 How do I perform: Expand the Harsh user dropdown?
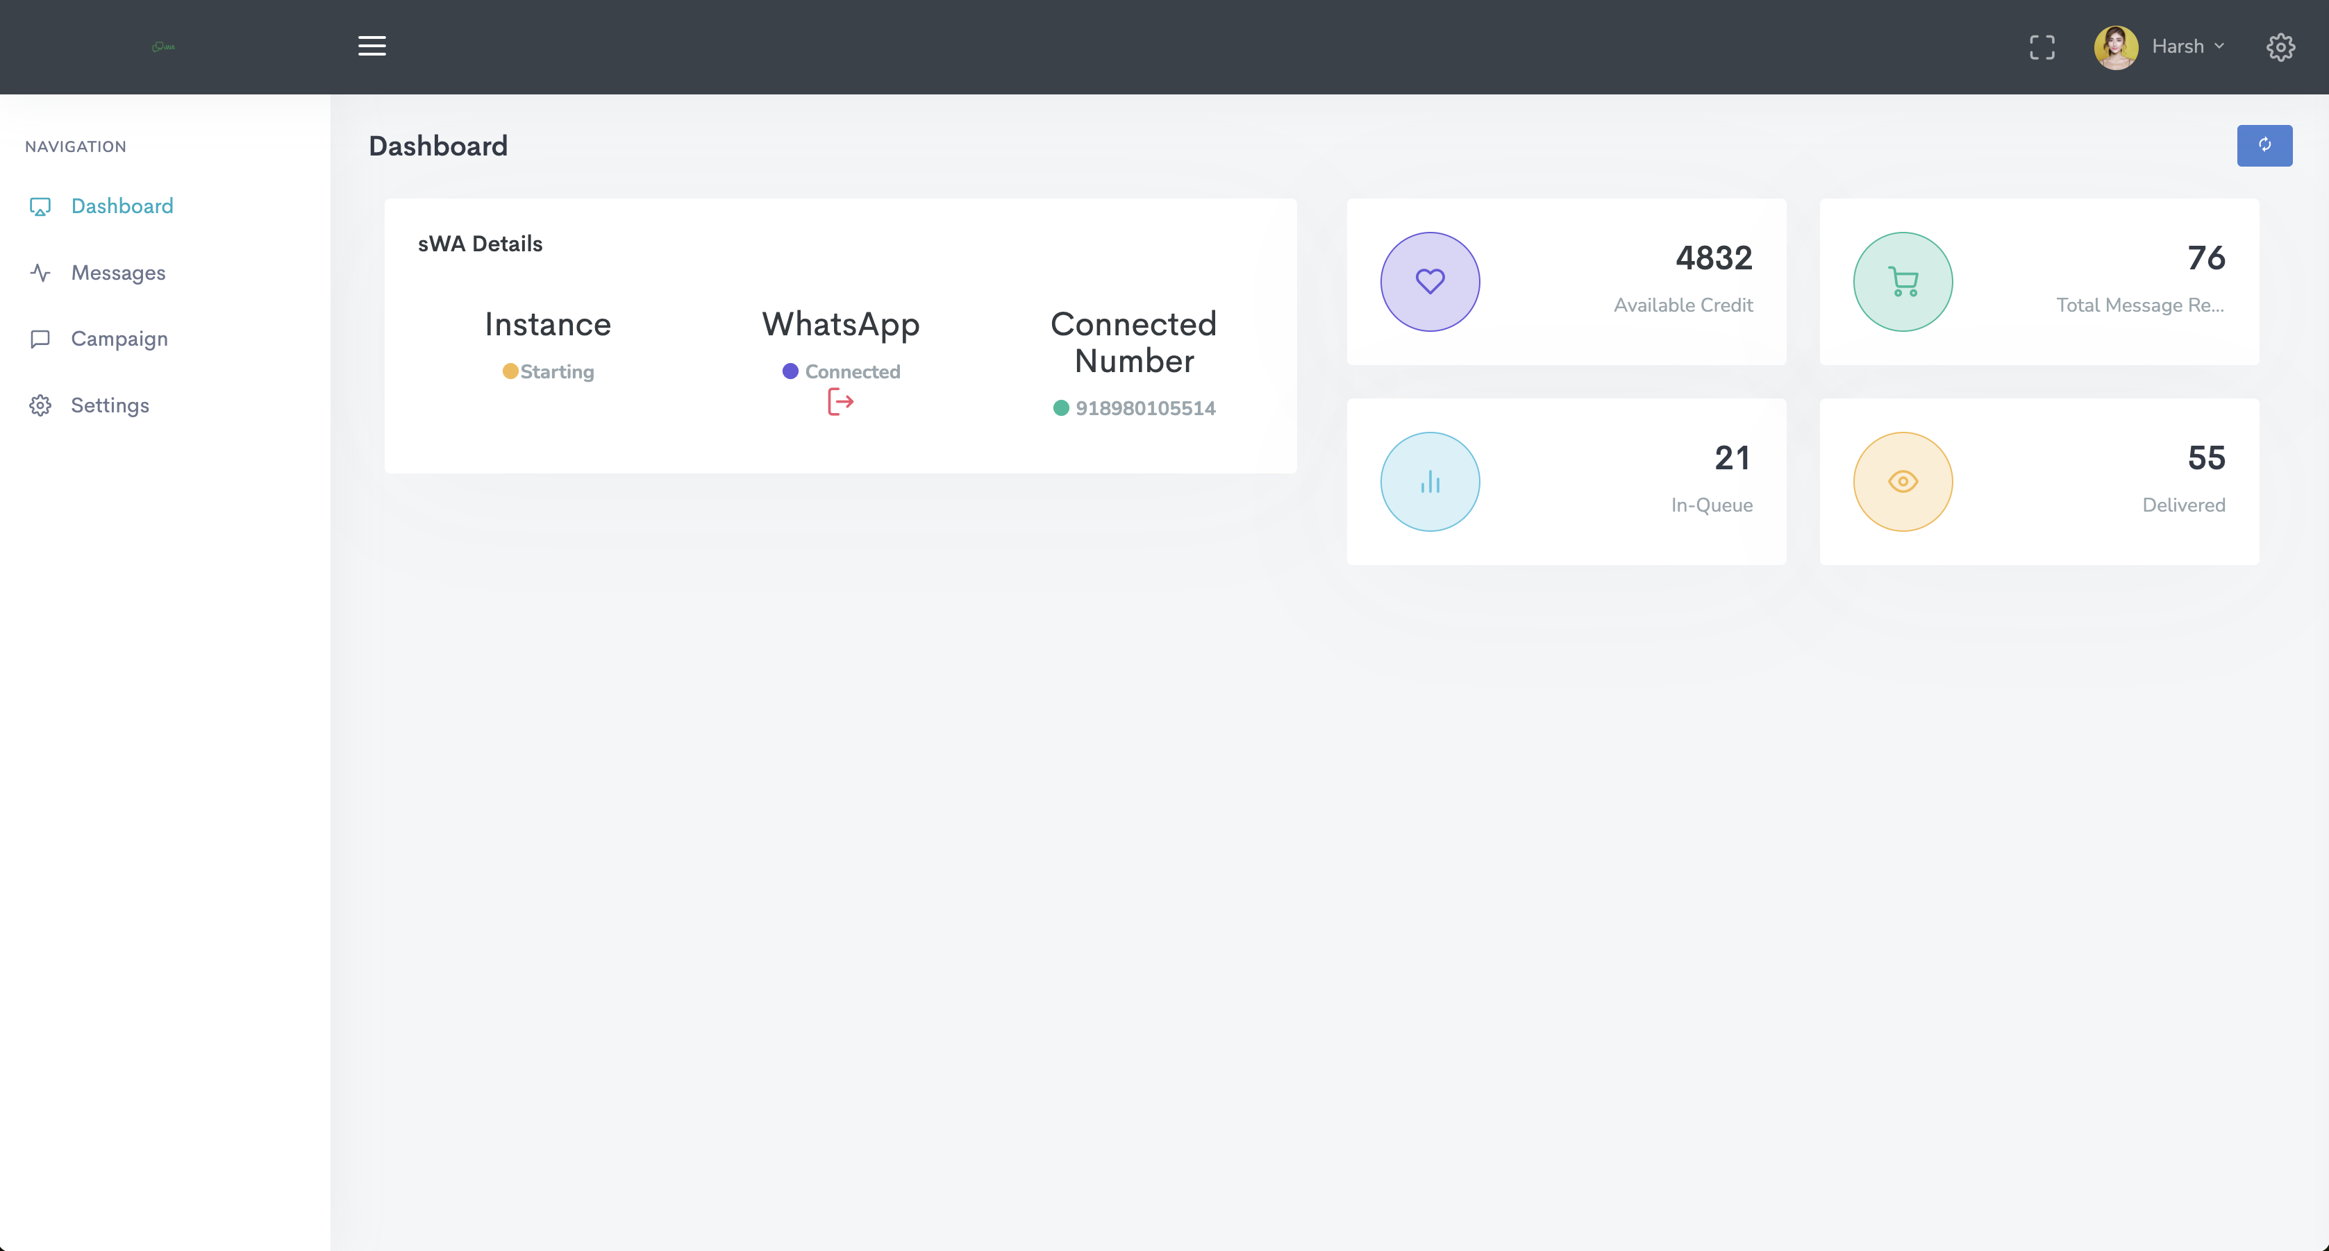pos(2177,46)
